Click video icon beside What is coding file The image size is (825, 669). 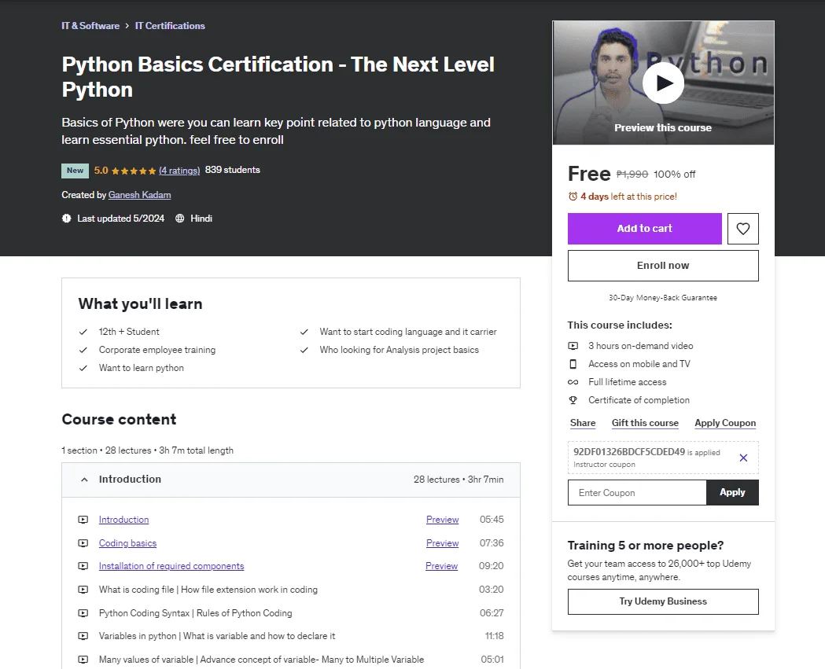[x=83, y=590]
